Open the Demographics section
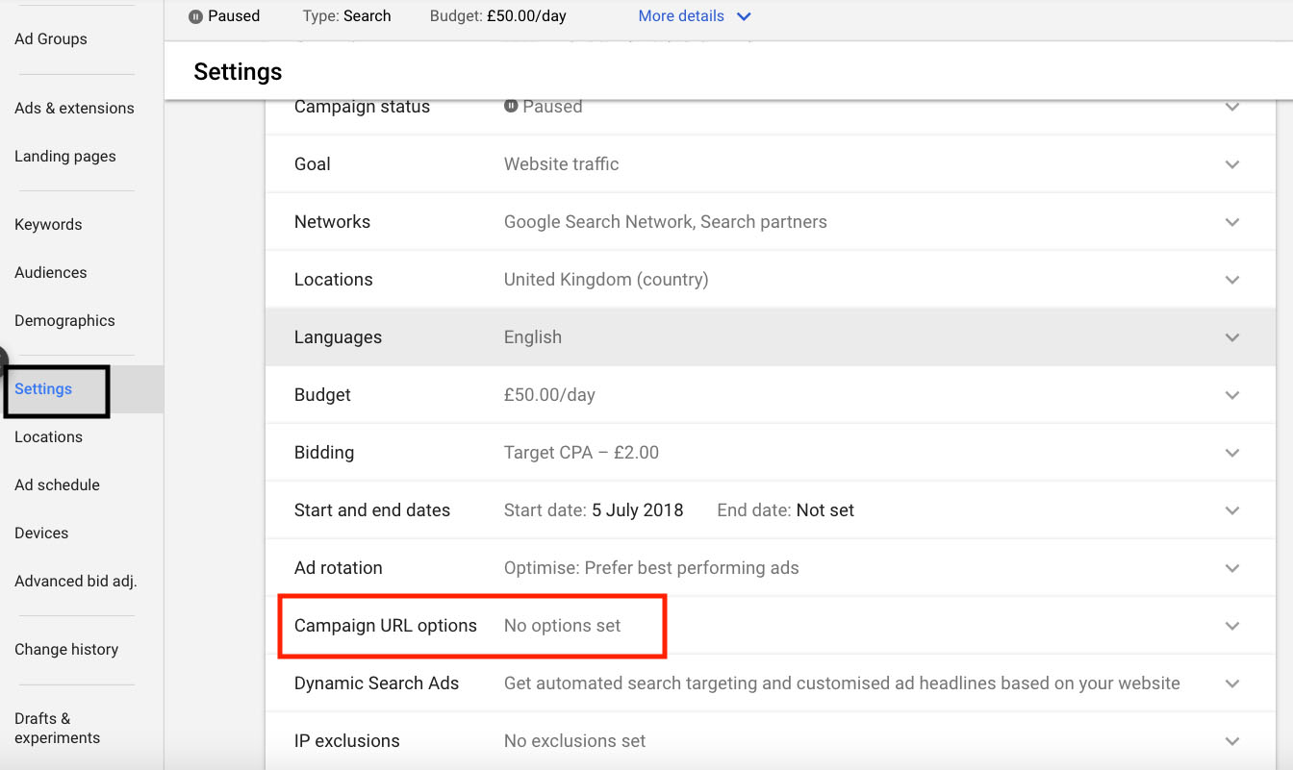Screen dimensions: 1293x770 (64, 321)
